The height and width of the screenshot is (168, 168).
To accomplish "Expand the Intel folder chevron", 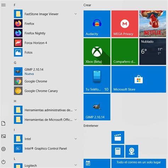I will [x=75, y=139].
